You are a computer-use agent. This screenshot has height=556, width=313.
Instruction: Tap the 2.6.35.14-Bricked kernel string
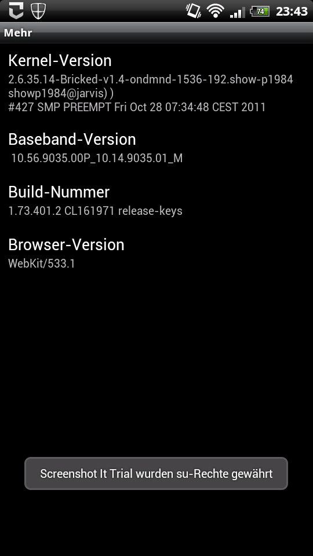coord(151,79)
